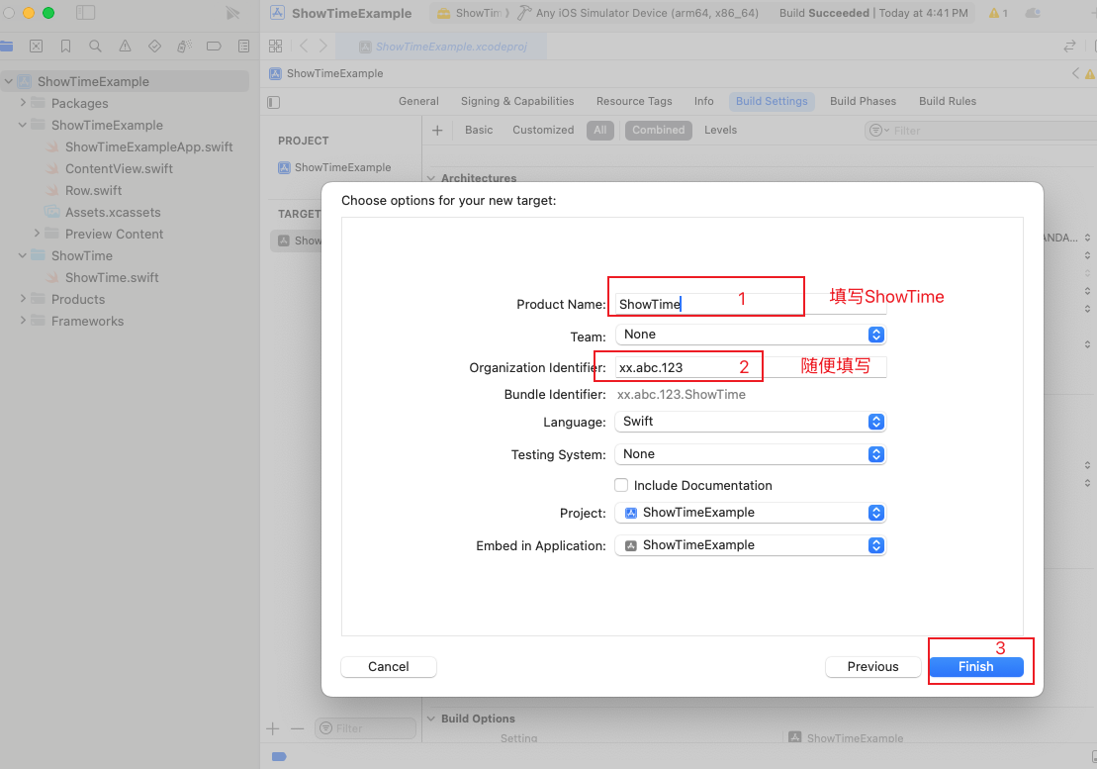Open the Source Control navigator icon
Image resolution: width=1097 pixels, height=769 pixels.
tap(37, 47)
